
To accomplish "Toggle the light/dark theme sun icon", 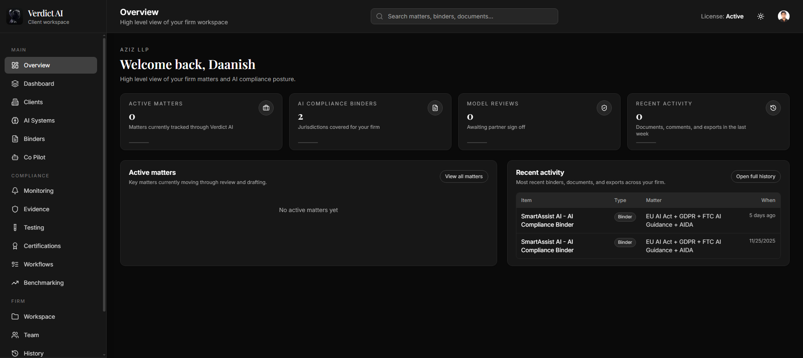I will pyautogui.click(x=761, y=16).
